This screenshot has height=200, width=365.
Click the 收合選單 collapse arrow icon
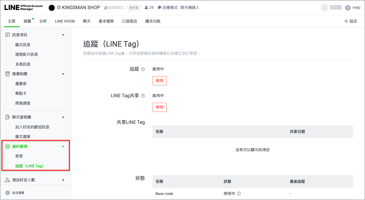(x=8, y=193)
